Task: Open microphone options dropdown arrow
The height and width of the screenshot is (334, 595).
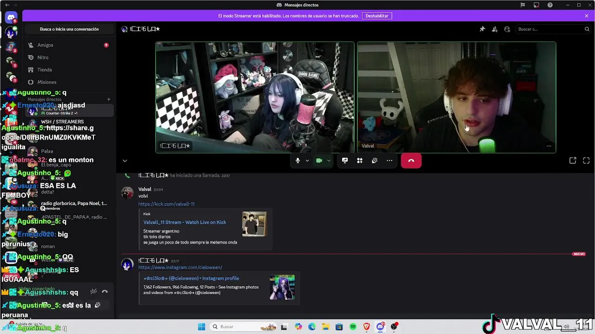Action: 307,161
